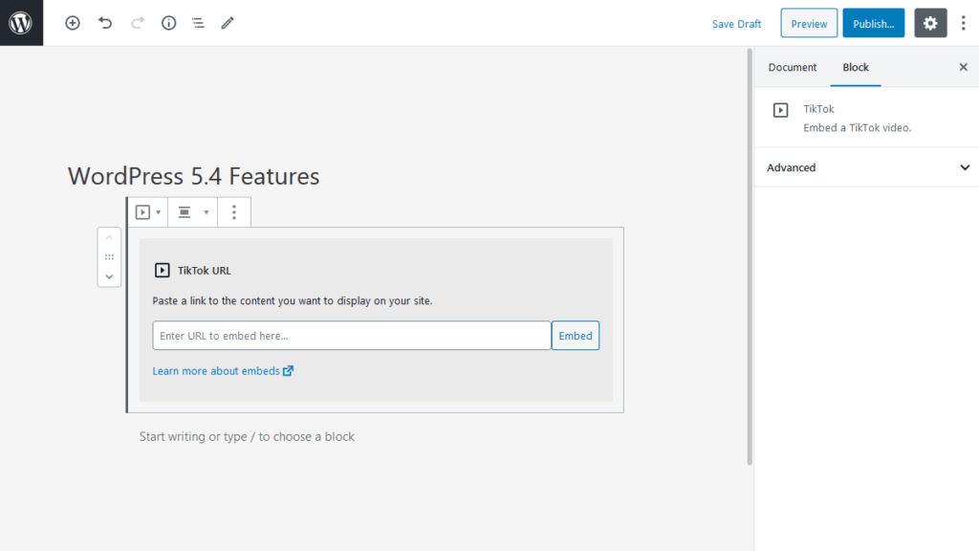Undo the last change
The image size is (979, 551).
click(105, 23)
